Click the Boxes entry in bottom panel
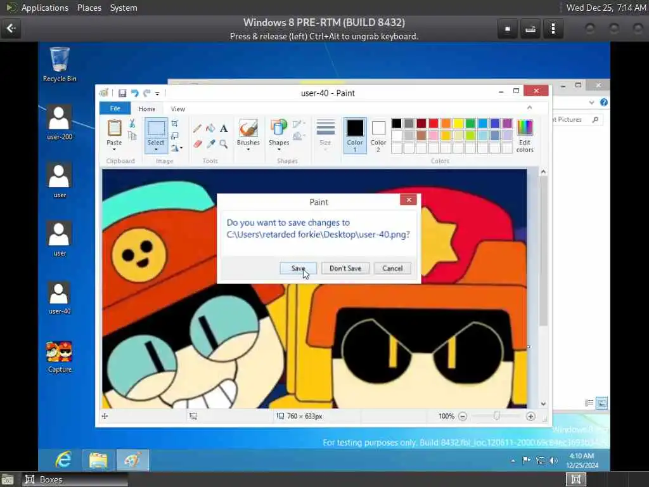 [75, 479]
